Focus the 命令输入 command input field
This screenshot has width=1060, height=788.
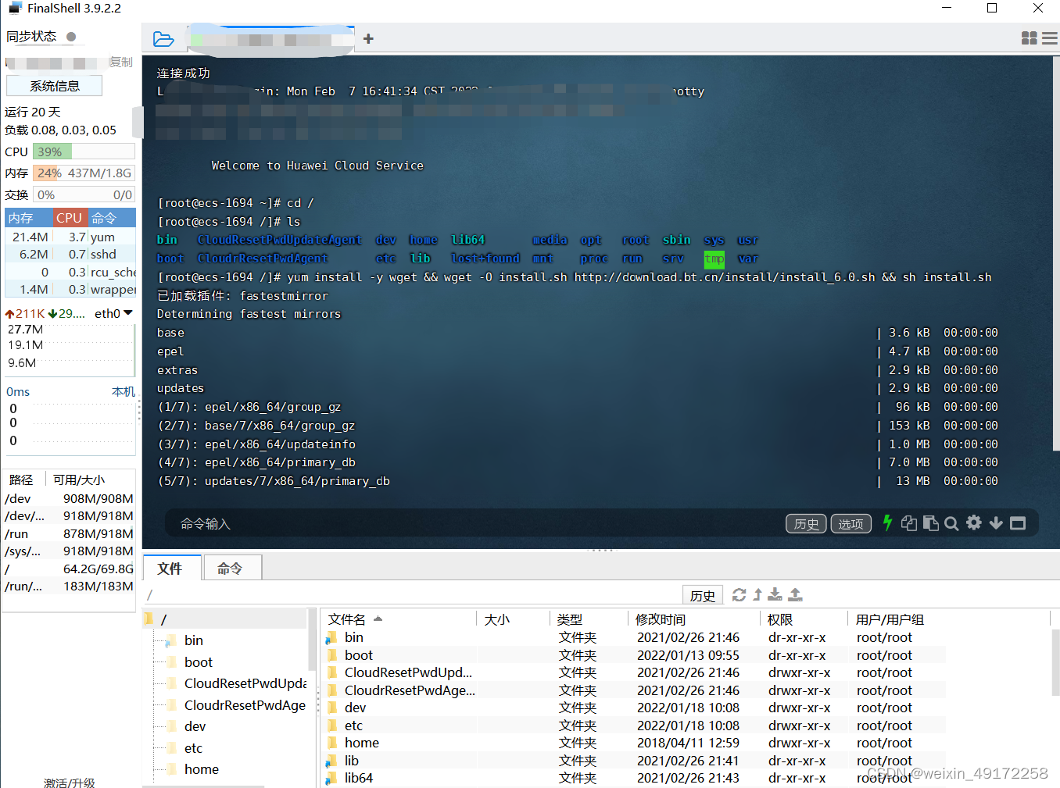click(477, 524)
